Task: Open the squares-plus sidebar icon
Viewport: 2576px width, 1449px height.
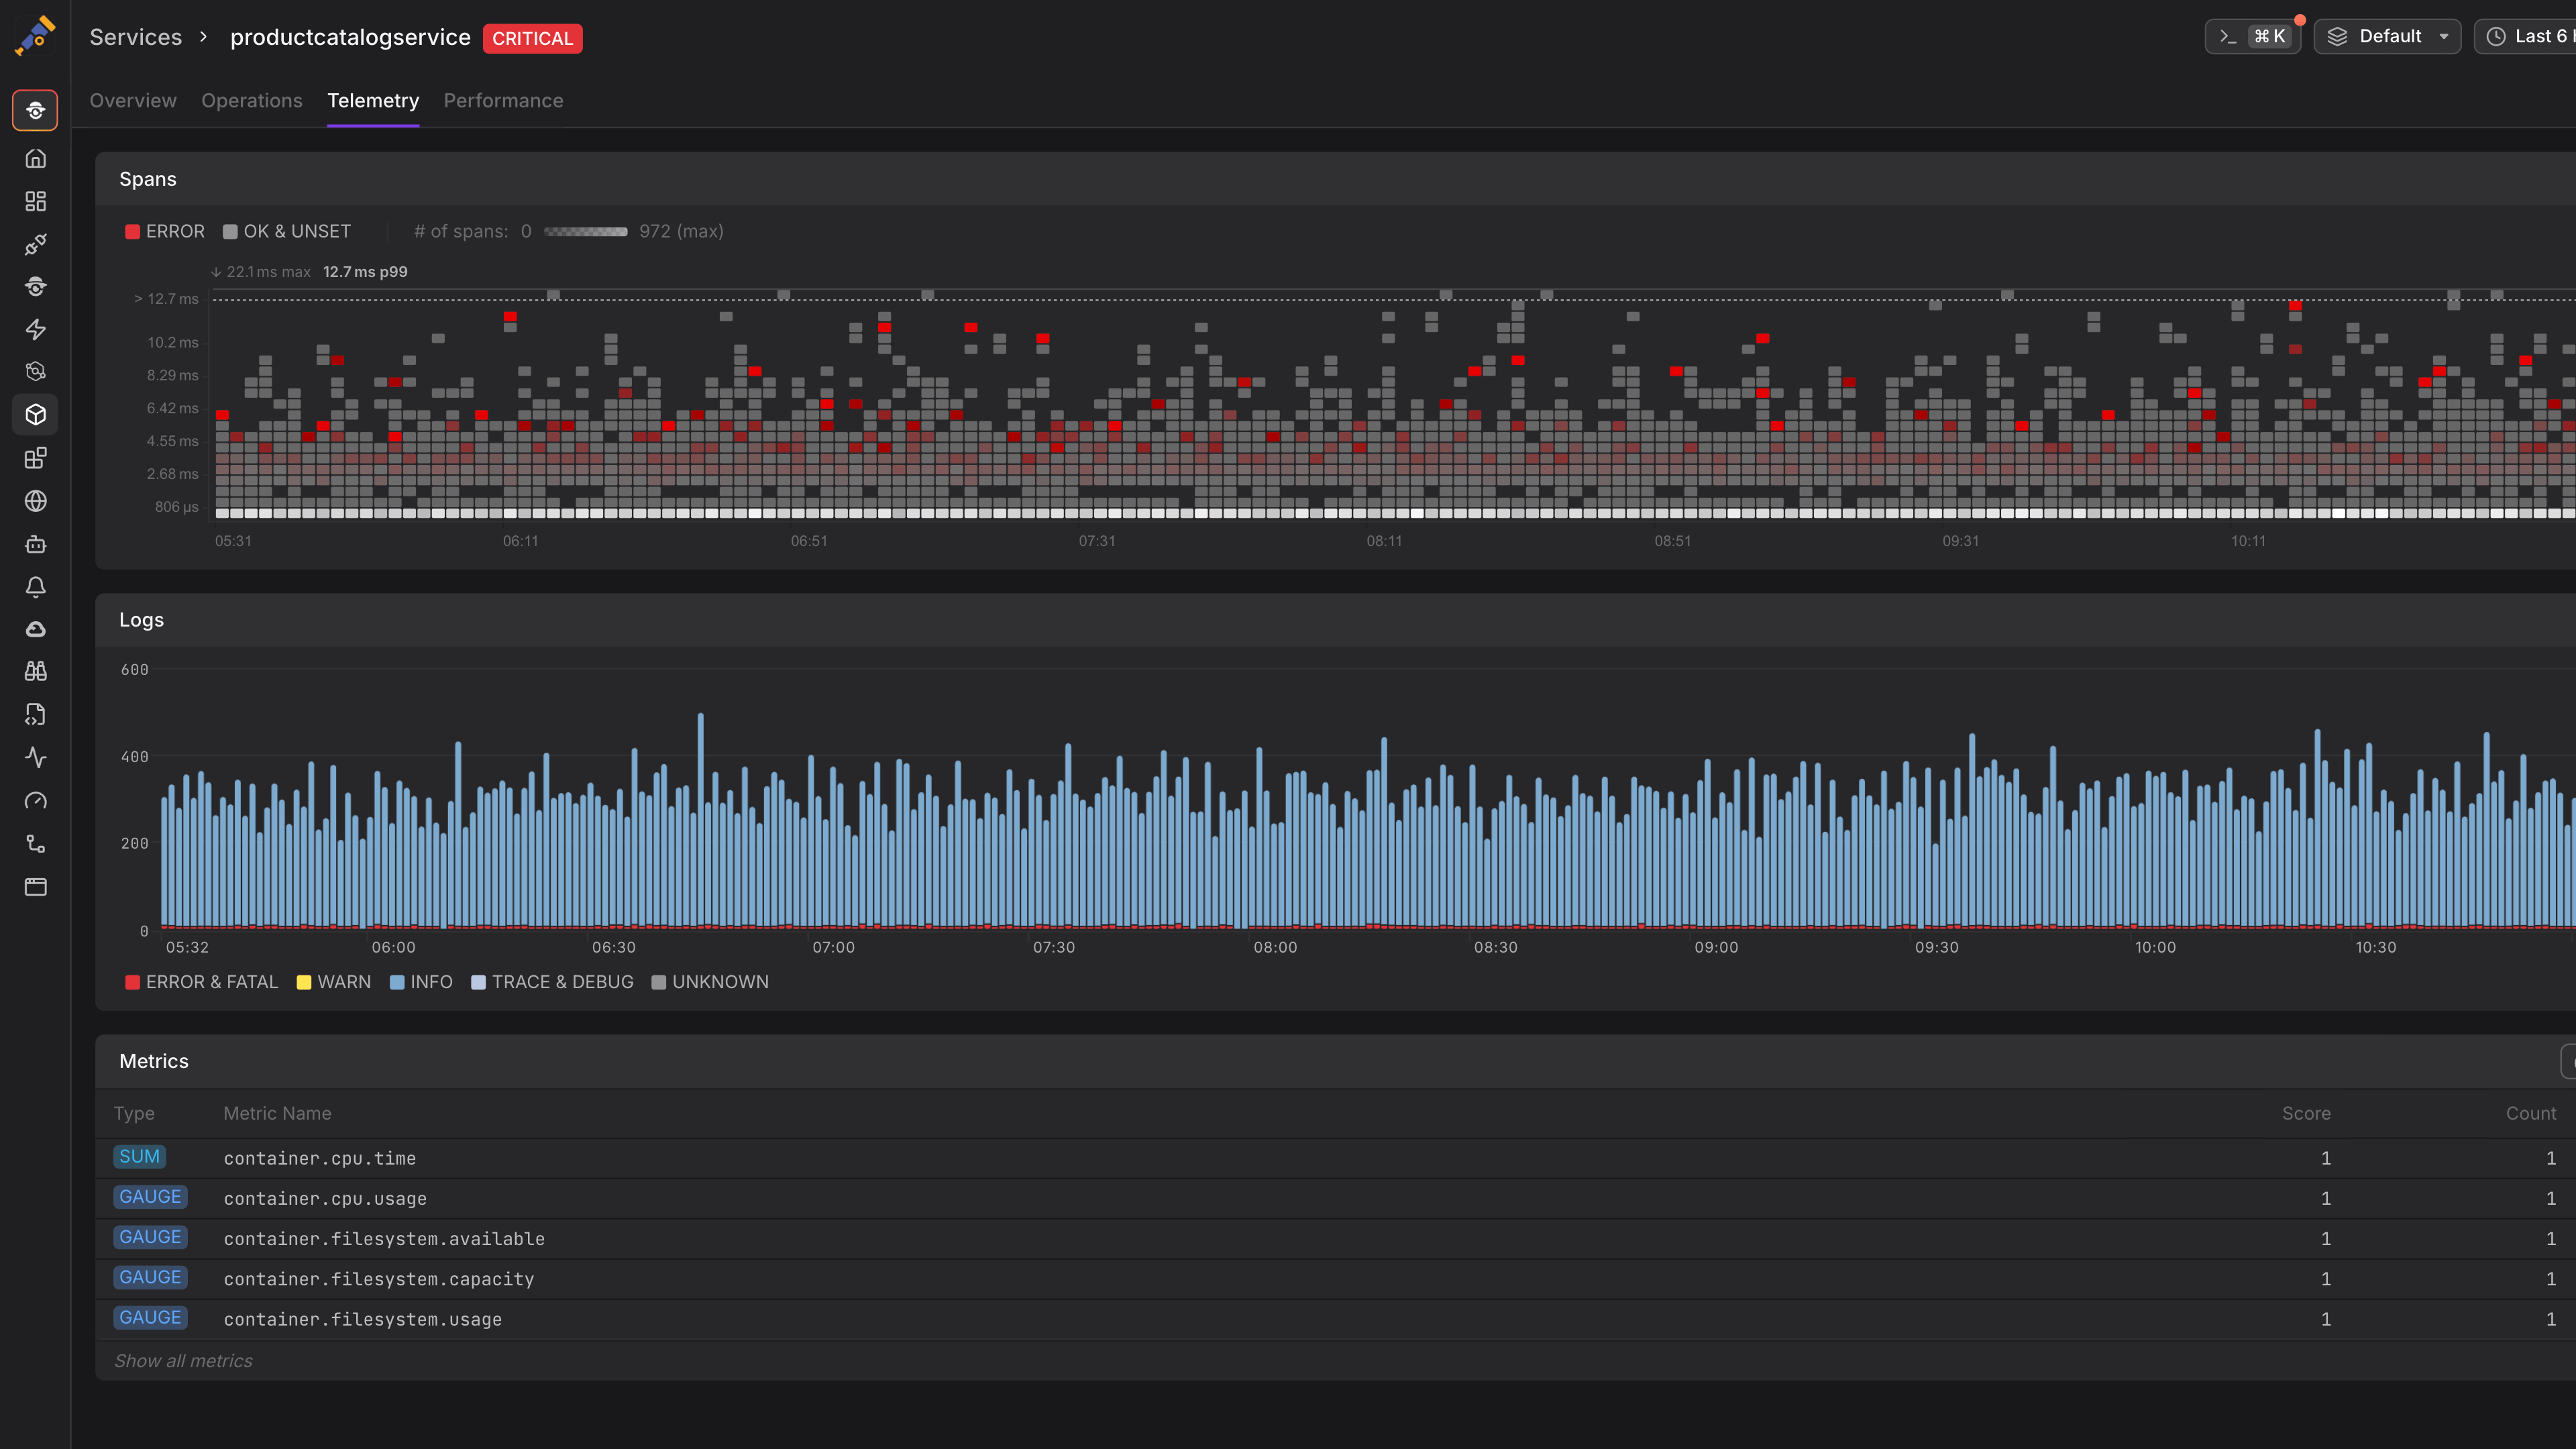Action: 35,458
